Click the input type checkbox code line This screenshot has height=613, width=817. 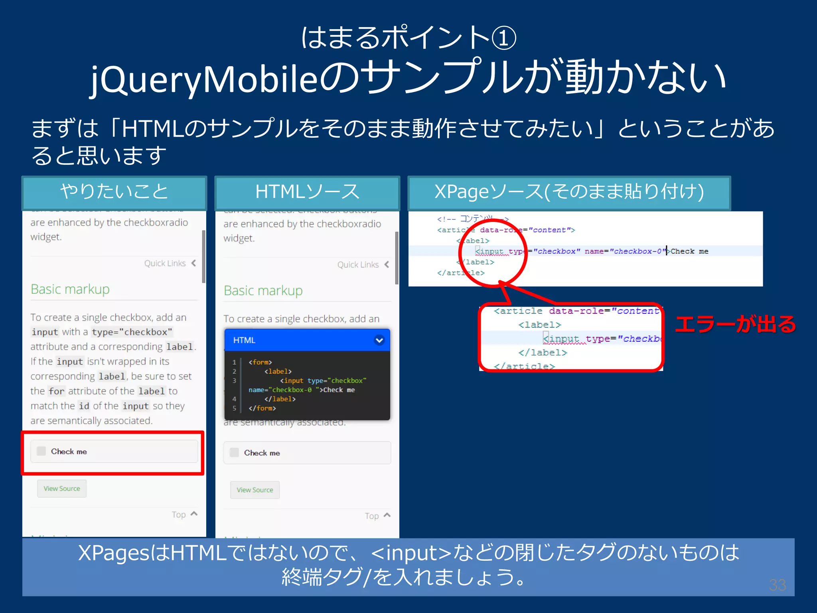(323, 380)
